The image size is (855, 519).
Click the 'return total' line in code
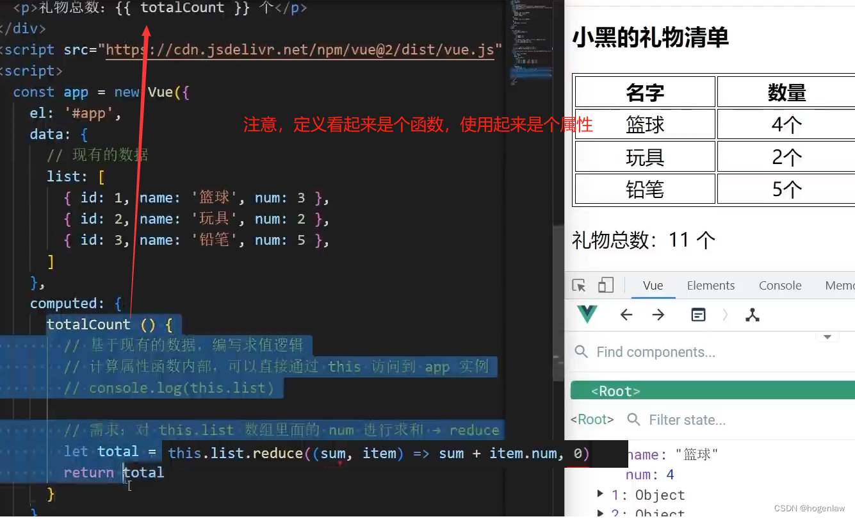pyautogui.click(x=114, y=473)
